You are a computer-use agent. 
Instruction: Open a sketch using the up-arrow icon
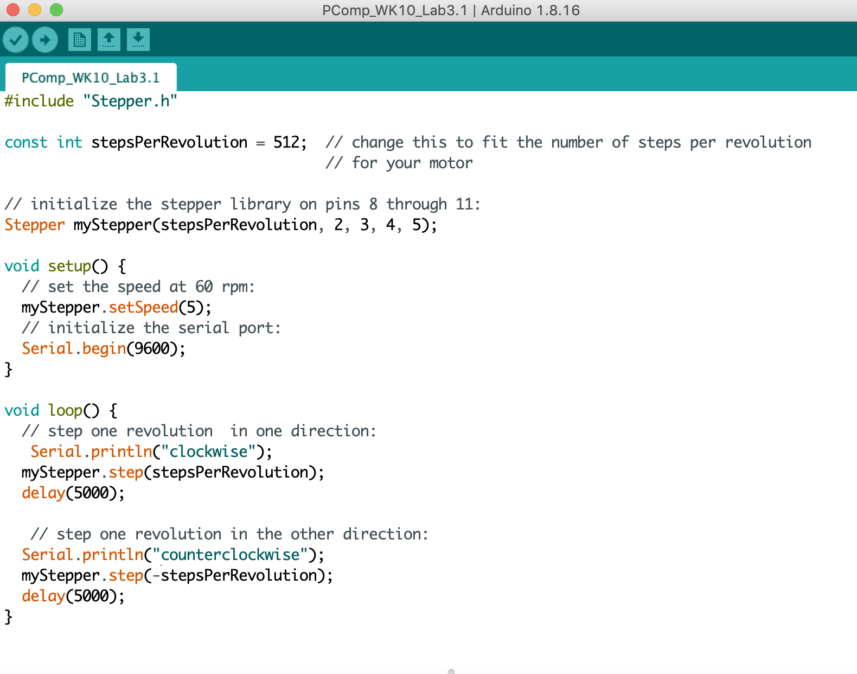pyautogui.click(x=109, y=40)
